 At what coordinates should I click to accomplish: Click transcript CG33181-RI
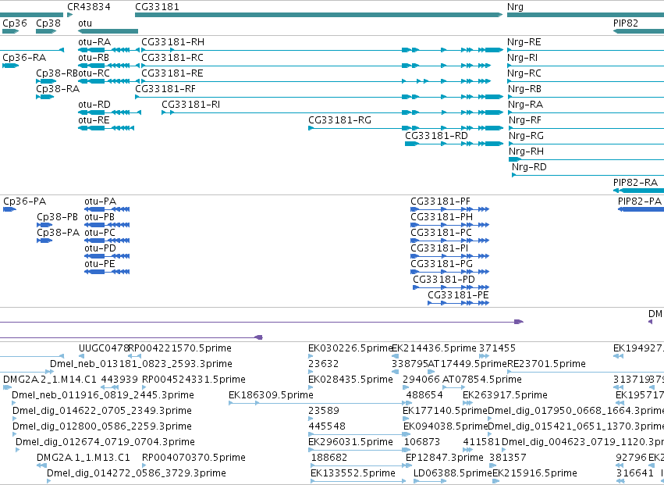pyautogui.click(x=332, y=112)
